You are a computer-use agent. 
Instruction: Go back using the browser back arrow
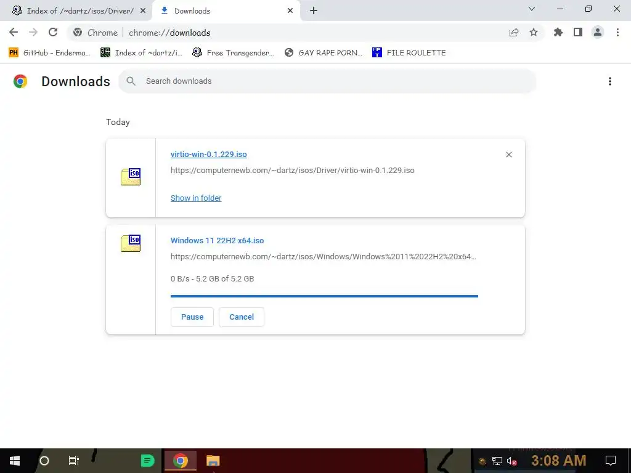pos(14,32)
